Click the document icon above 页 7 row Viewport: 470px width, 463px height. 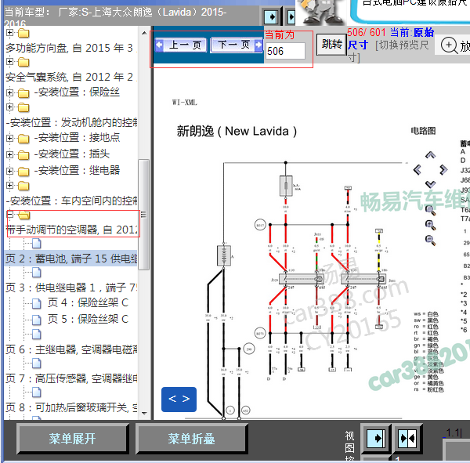(37, 364)
